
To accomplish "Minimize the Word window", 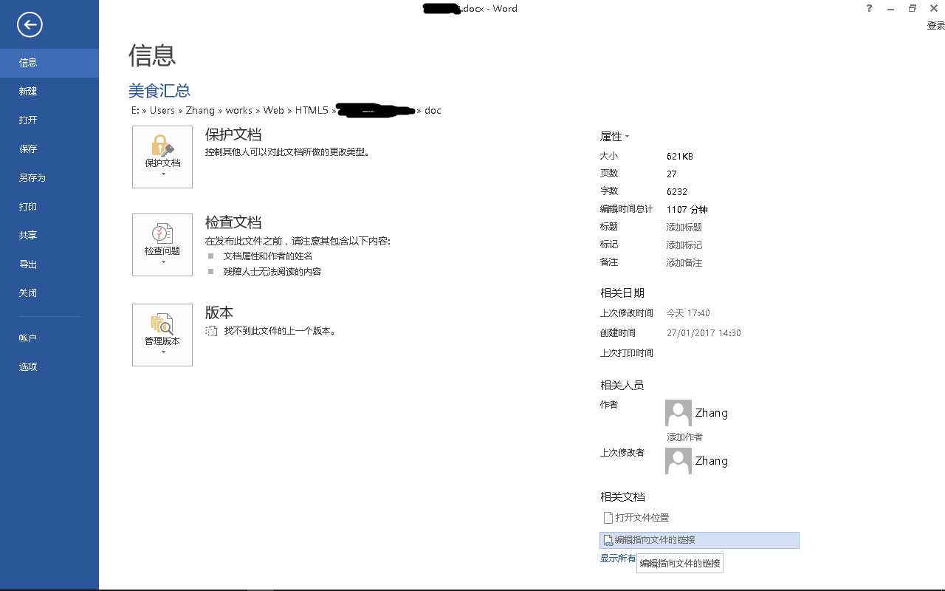I will (x=891, y=9).
